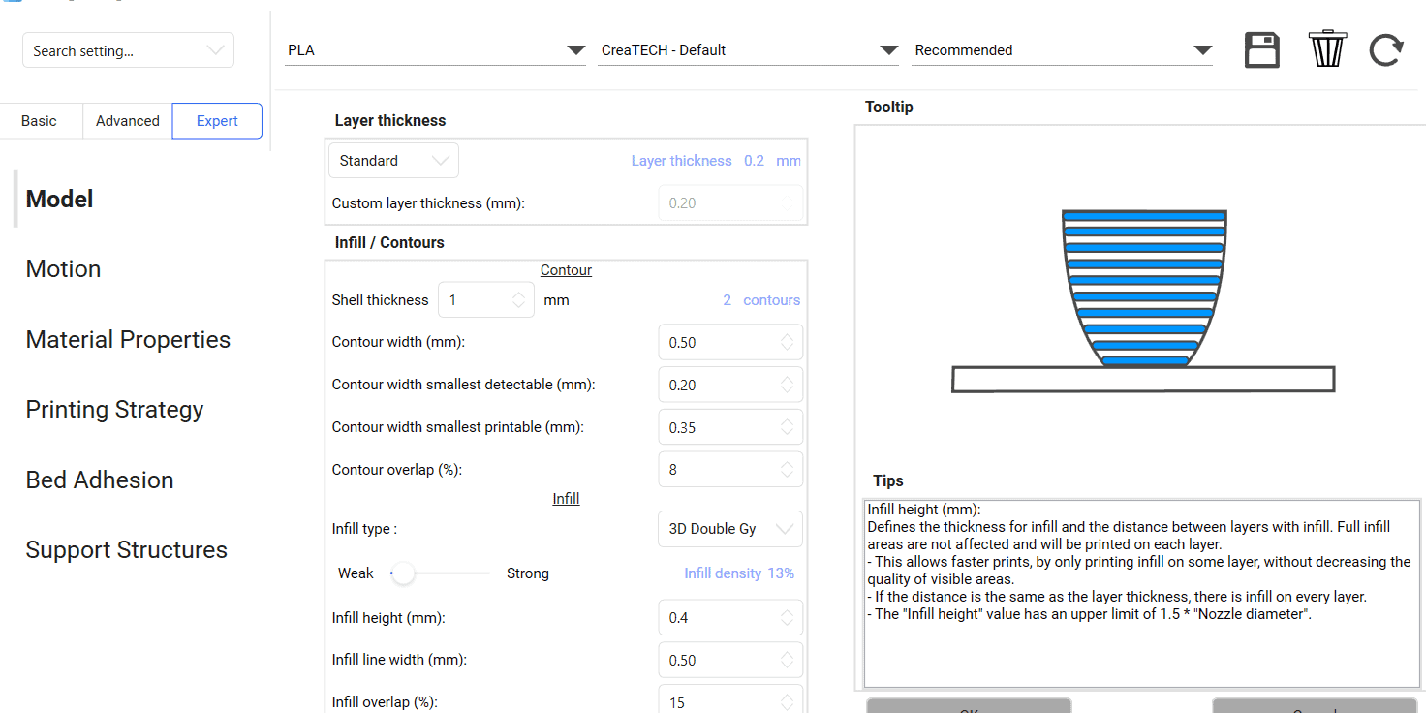
Task: Open the Motion settings category
Action: tap(63, 269)
